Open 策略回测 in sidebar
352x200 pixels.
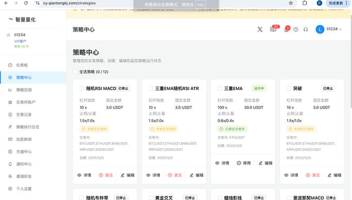tap(33, 90)
